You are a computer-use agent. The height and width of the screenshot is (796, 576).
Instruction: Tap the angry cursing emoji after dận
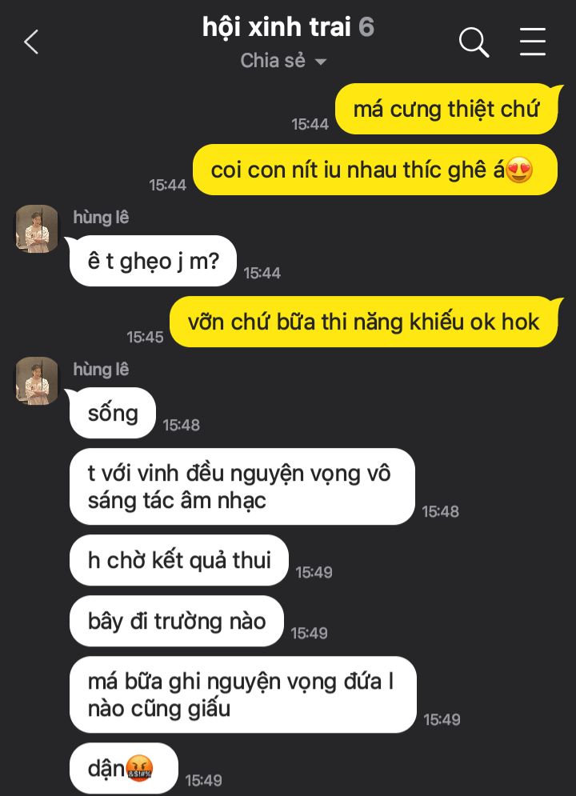pos(139,768)
